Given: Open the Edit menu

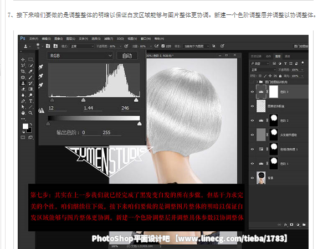Looking at the screenshot, I should (x=46, y=39).
